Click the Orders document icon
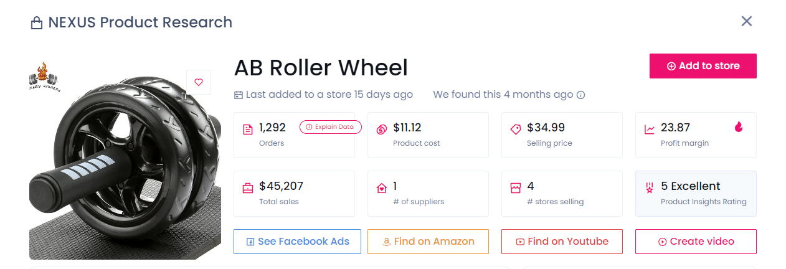 click(248, 130)
